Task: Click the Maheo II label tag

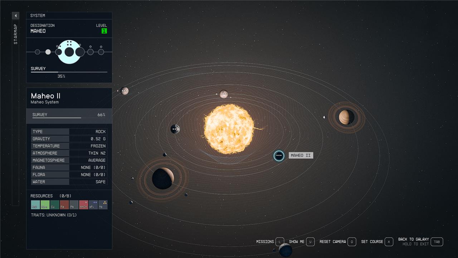Action: (301, 156)
